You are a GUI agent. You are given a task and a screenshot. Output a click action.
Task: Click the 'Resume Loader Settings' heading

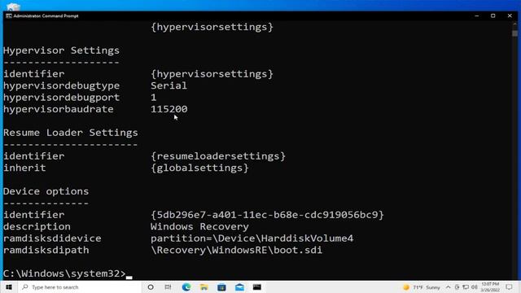(71, 133)
